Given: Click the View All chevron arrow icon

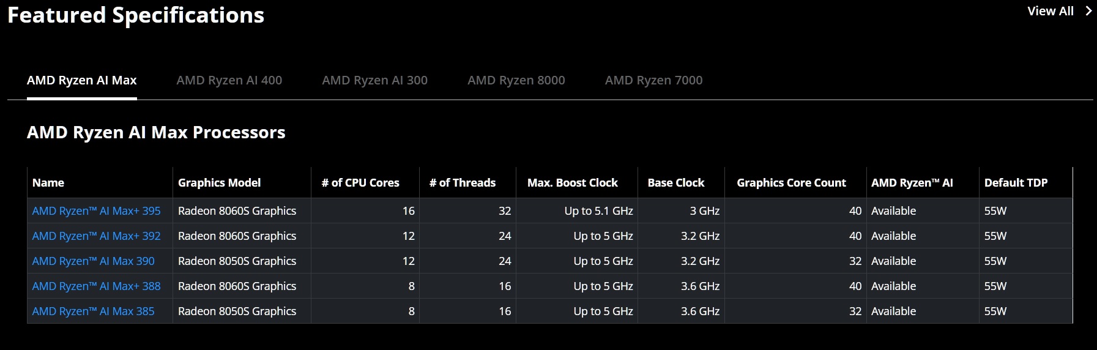Looking at the screenshot, I should (x=1088, y=11).
